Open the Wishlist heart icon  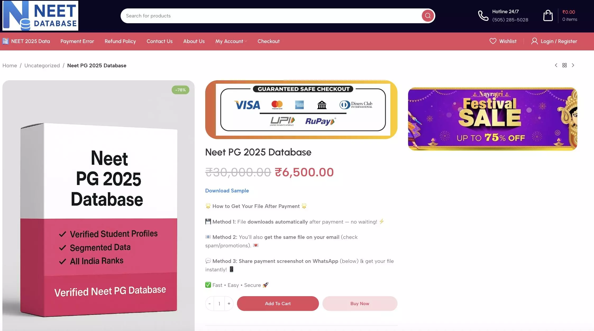(493, 41)
